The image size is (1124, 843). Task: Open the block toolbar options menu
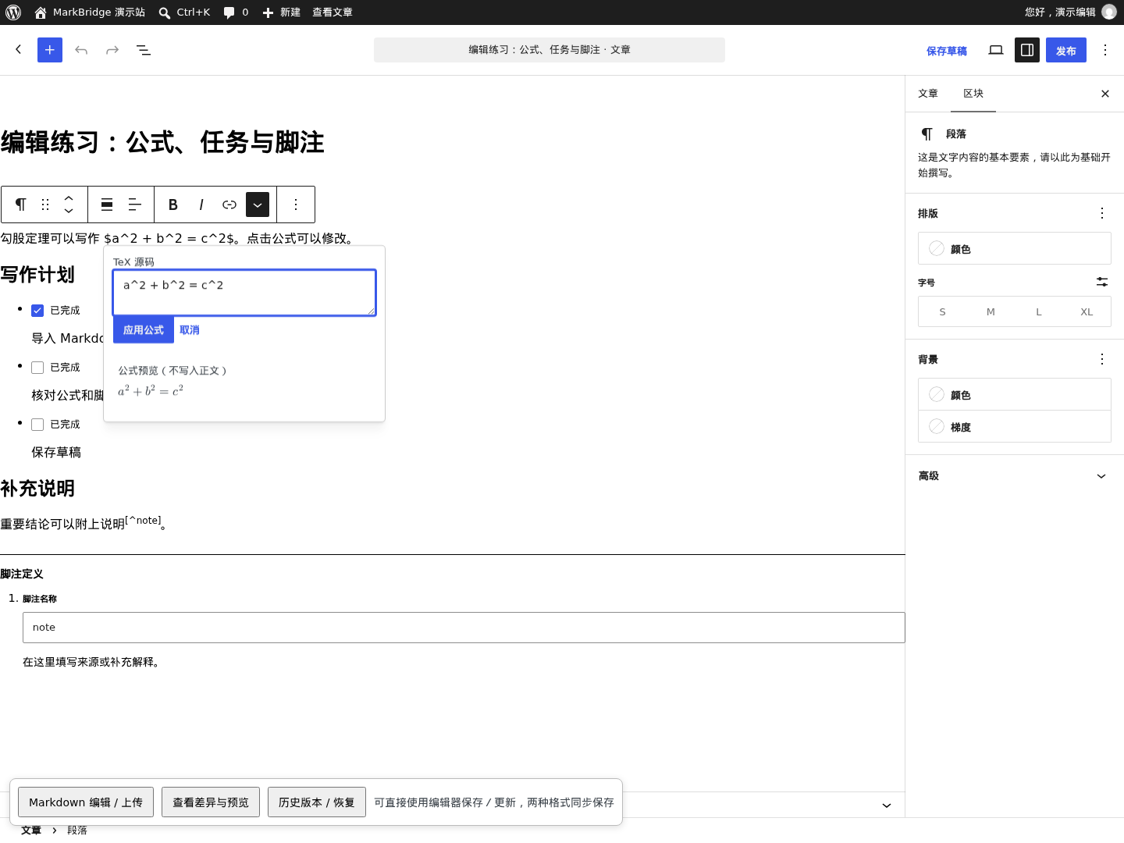pos(296,205)
